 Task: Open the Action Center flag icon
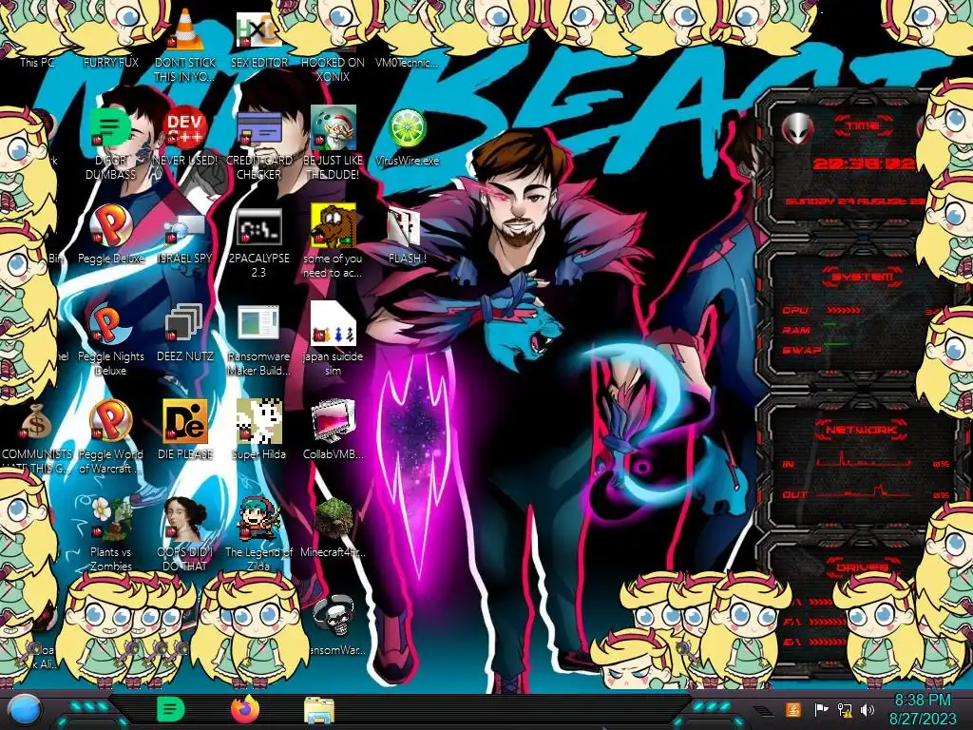click(821, 709)
